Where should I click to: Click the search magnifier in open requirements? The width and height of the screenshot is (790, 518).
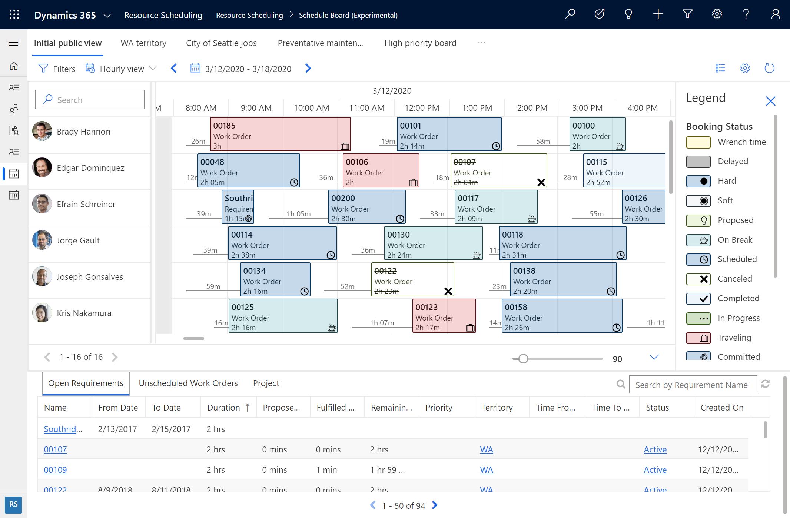tap(621, 384)
